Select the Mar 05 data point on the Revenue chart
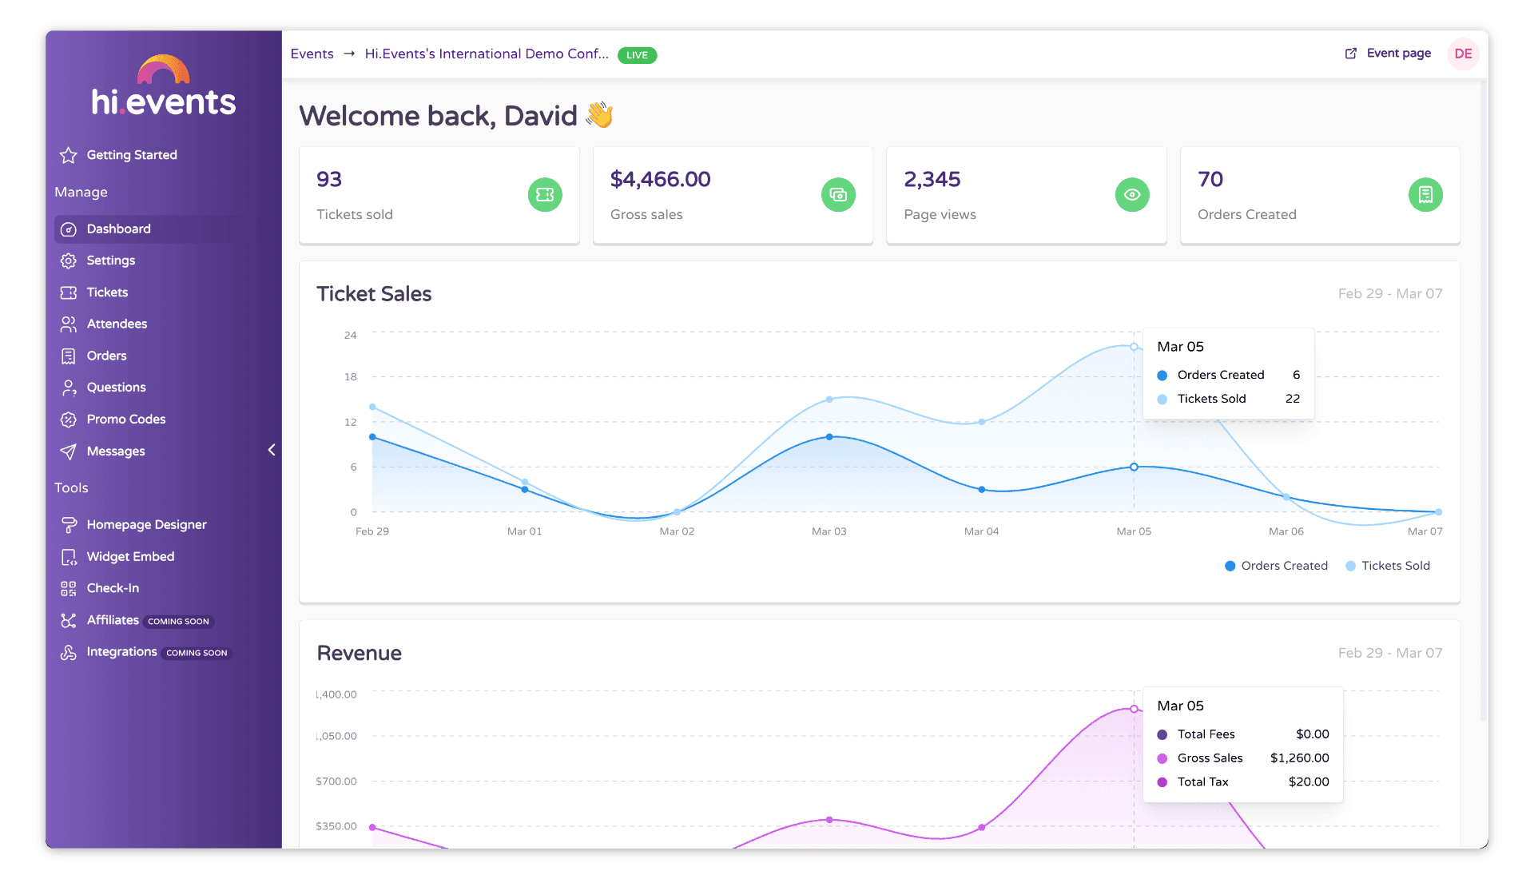Screen dimensions: 1534x879 coord(1134,708)
